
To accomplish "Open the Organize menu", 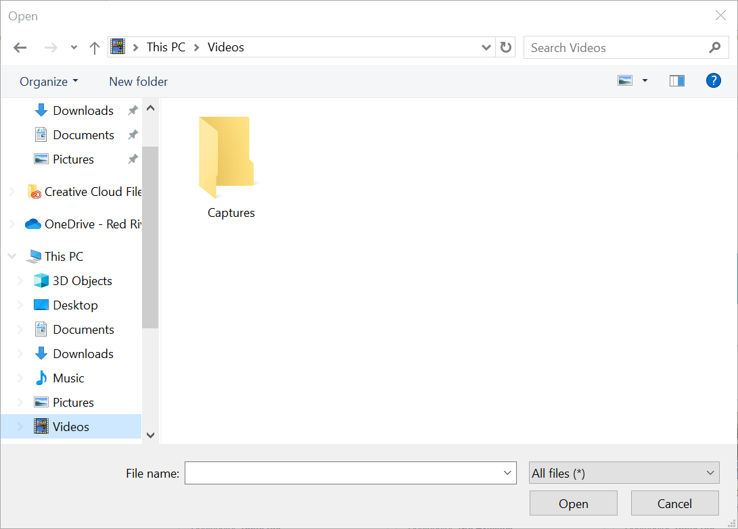I will tap(49, 82).
